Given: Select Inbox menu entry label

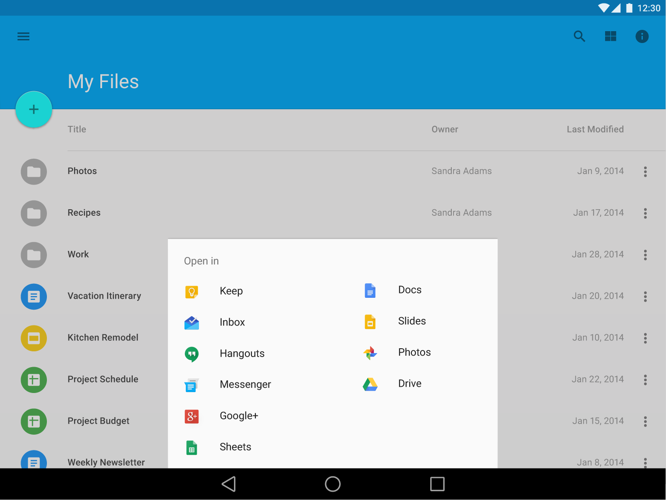Looking at the screenshot, I should pyautogui.click(x=232, y=322).
